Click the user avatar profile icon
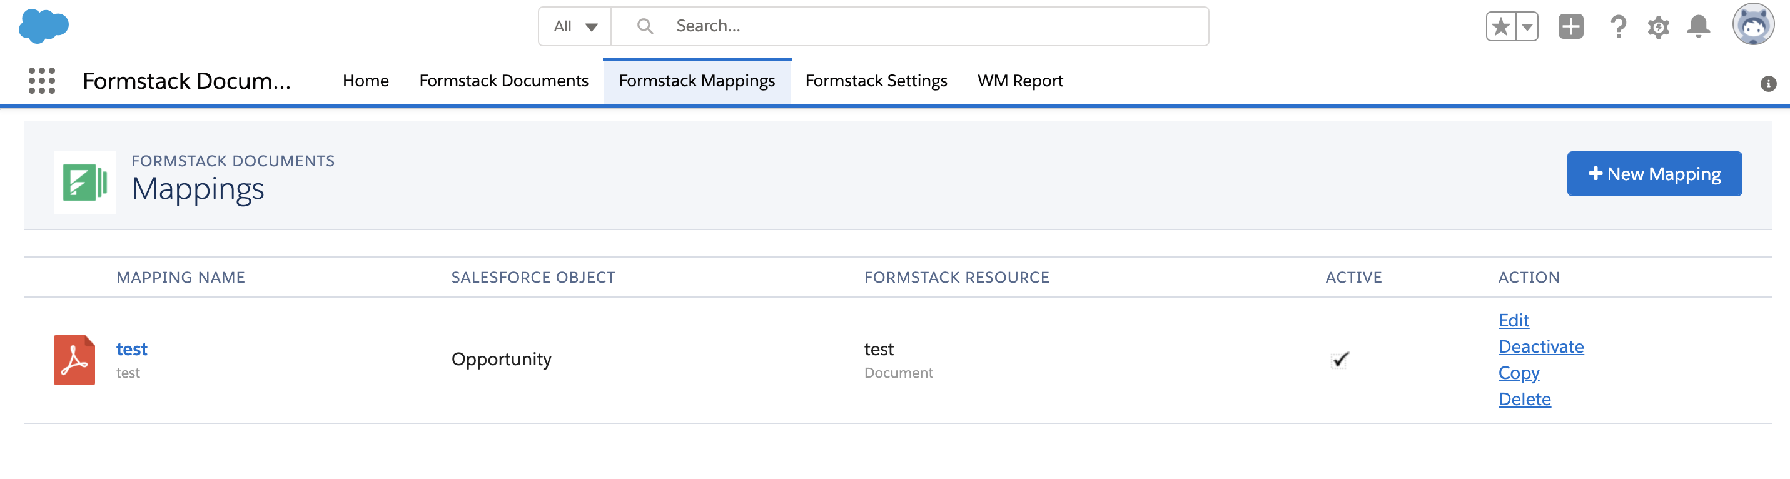 (x=1752, y=25)
